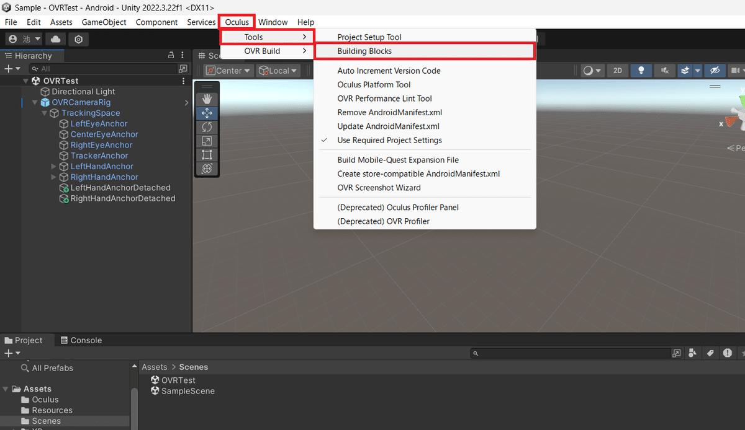Switch to the Console tab
745x430 pixels.
coord(81,340)
